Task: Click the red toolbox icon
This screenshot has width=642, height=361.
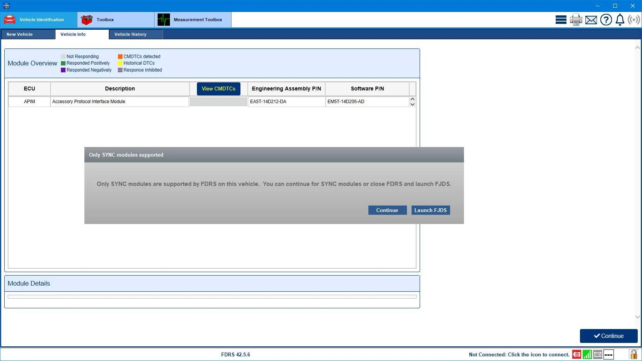Action: (87, 20)
